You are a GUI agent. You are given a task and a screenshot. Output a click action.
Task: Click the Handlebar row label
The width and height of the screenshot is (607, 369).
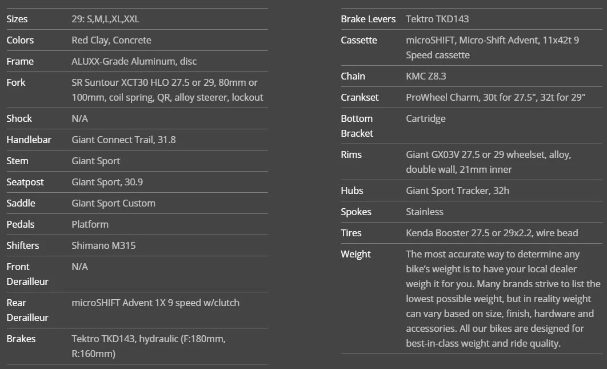(29, 140)
